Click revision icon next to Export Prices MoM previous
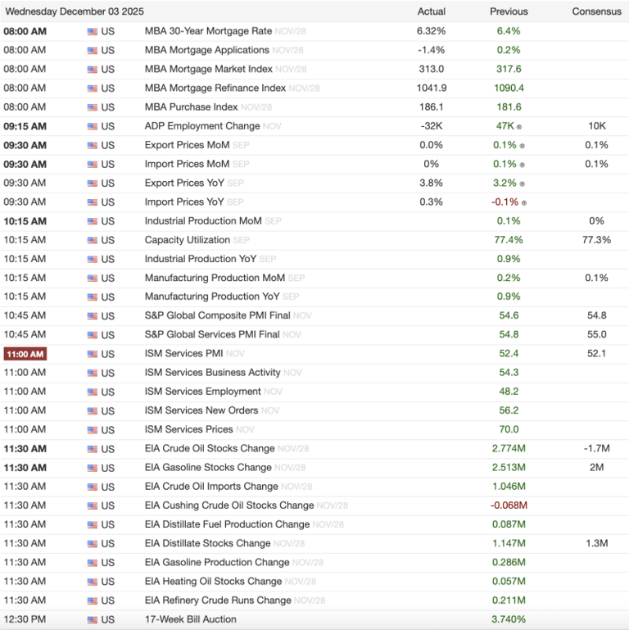Image resolution: width=629 pixels, height=630 pixels. pos(523,146)
